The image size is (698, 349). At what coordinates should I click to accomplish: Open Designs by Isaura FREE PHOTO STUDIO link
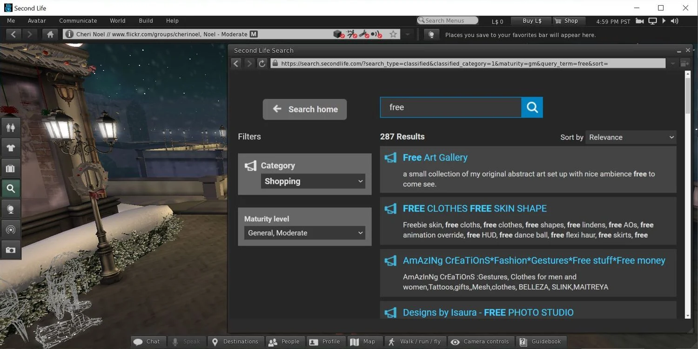(488, 313)
